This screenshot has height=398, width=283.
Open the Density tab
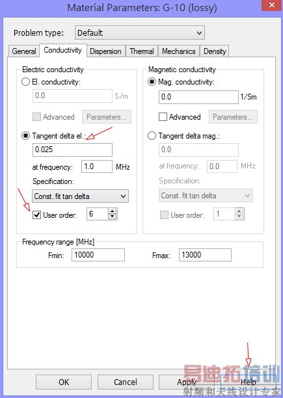click(x=215, y=51)
